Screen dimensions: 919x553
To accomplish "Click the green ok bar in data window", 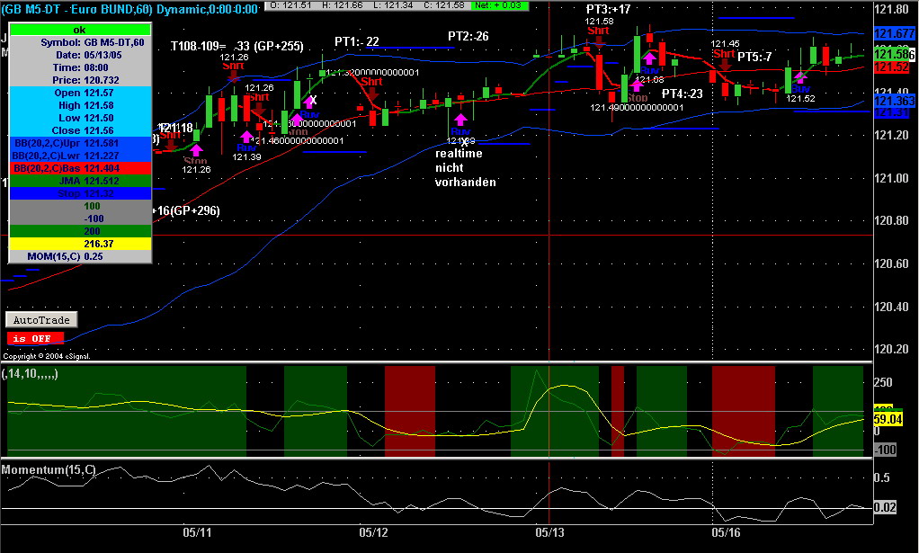I will 80,30.
